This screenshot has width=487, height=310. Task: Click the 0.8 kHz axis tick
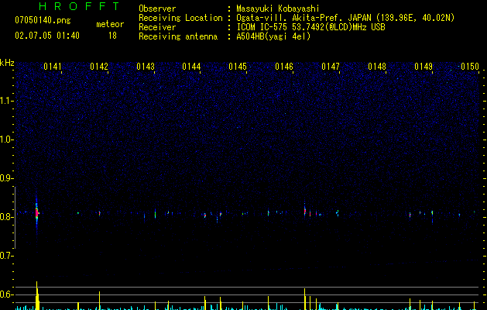click(6, 217)
